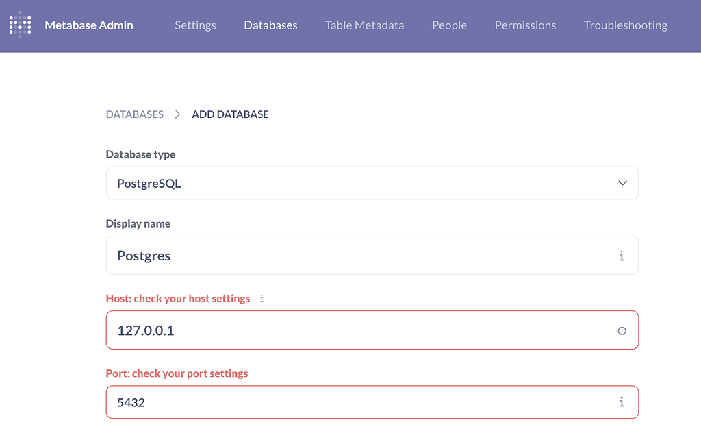Viewport: 701px width, 429px height.
Task: Click the info tooltip icon for Port settings
Action: click(x=622, y=402)
